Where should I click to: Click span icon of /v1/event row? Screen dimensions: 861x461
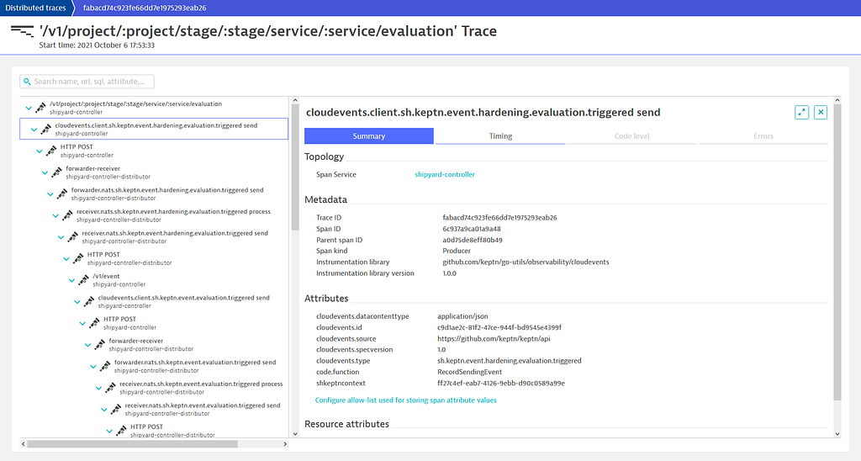tap(83, 280)
